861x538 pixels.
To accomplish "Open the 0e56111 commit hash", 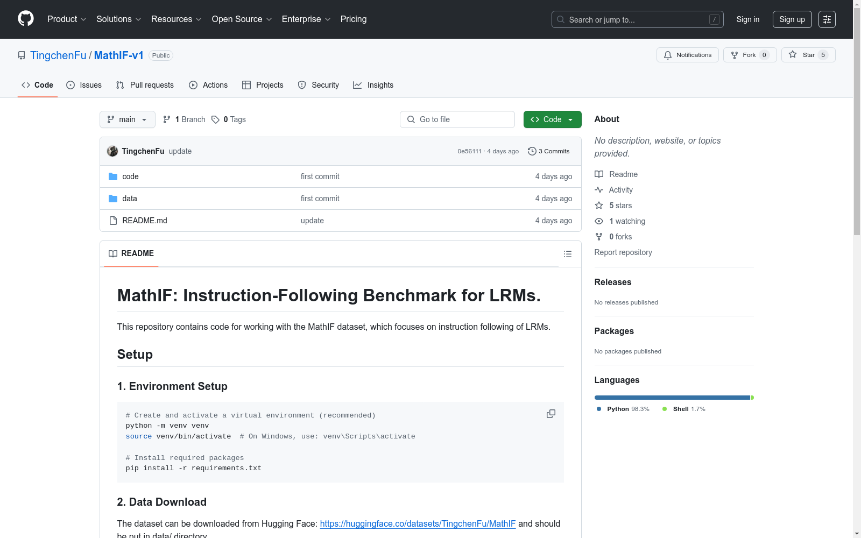I will [x=470, y=151].
